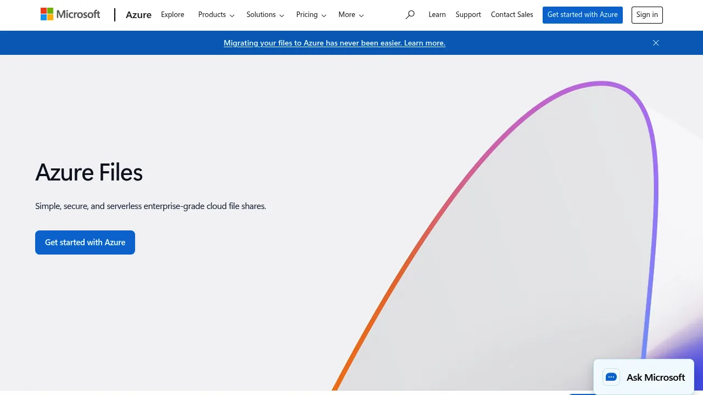Open the Explore menu item
The width and height of the screenshot is (703, 395).
pos(172,15)
